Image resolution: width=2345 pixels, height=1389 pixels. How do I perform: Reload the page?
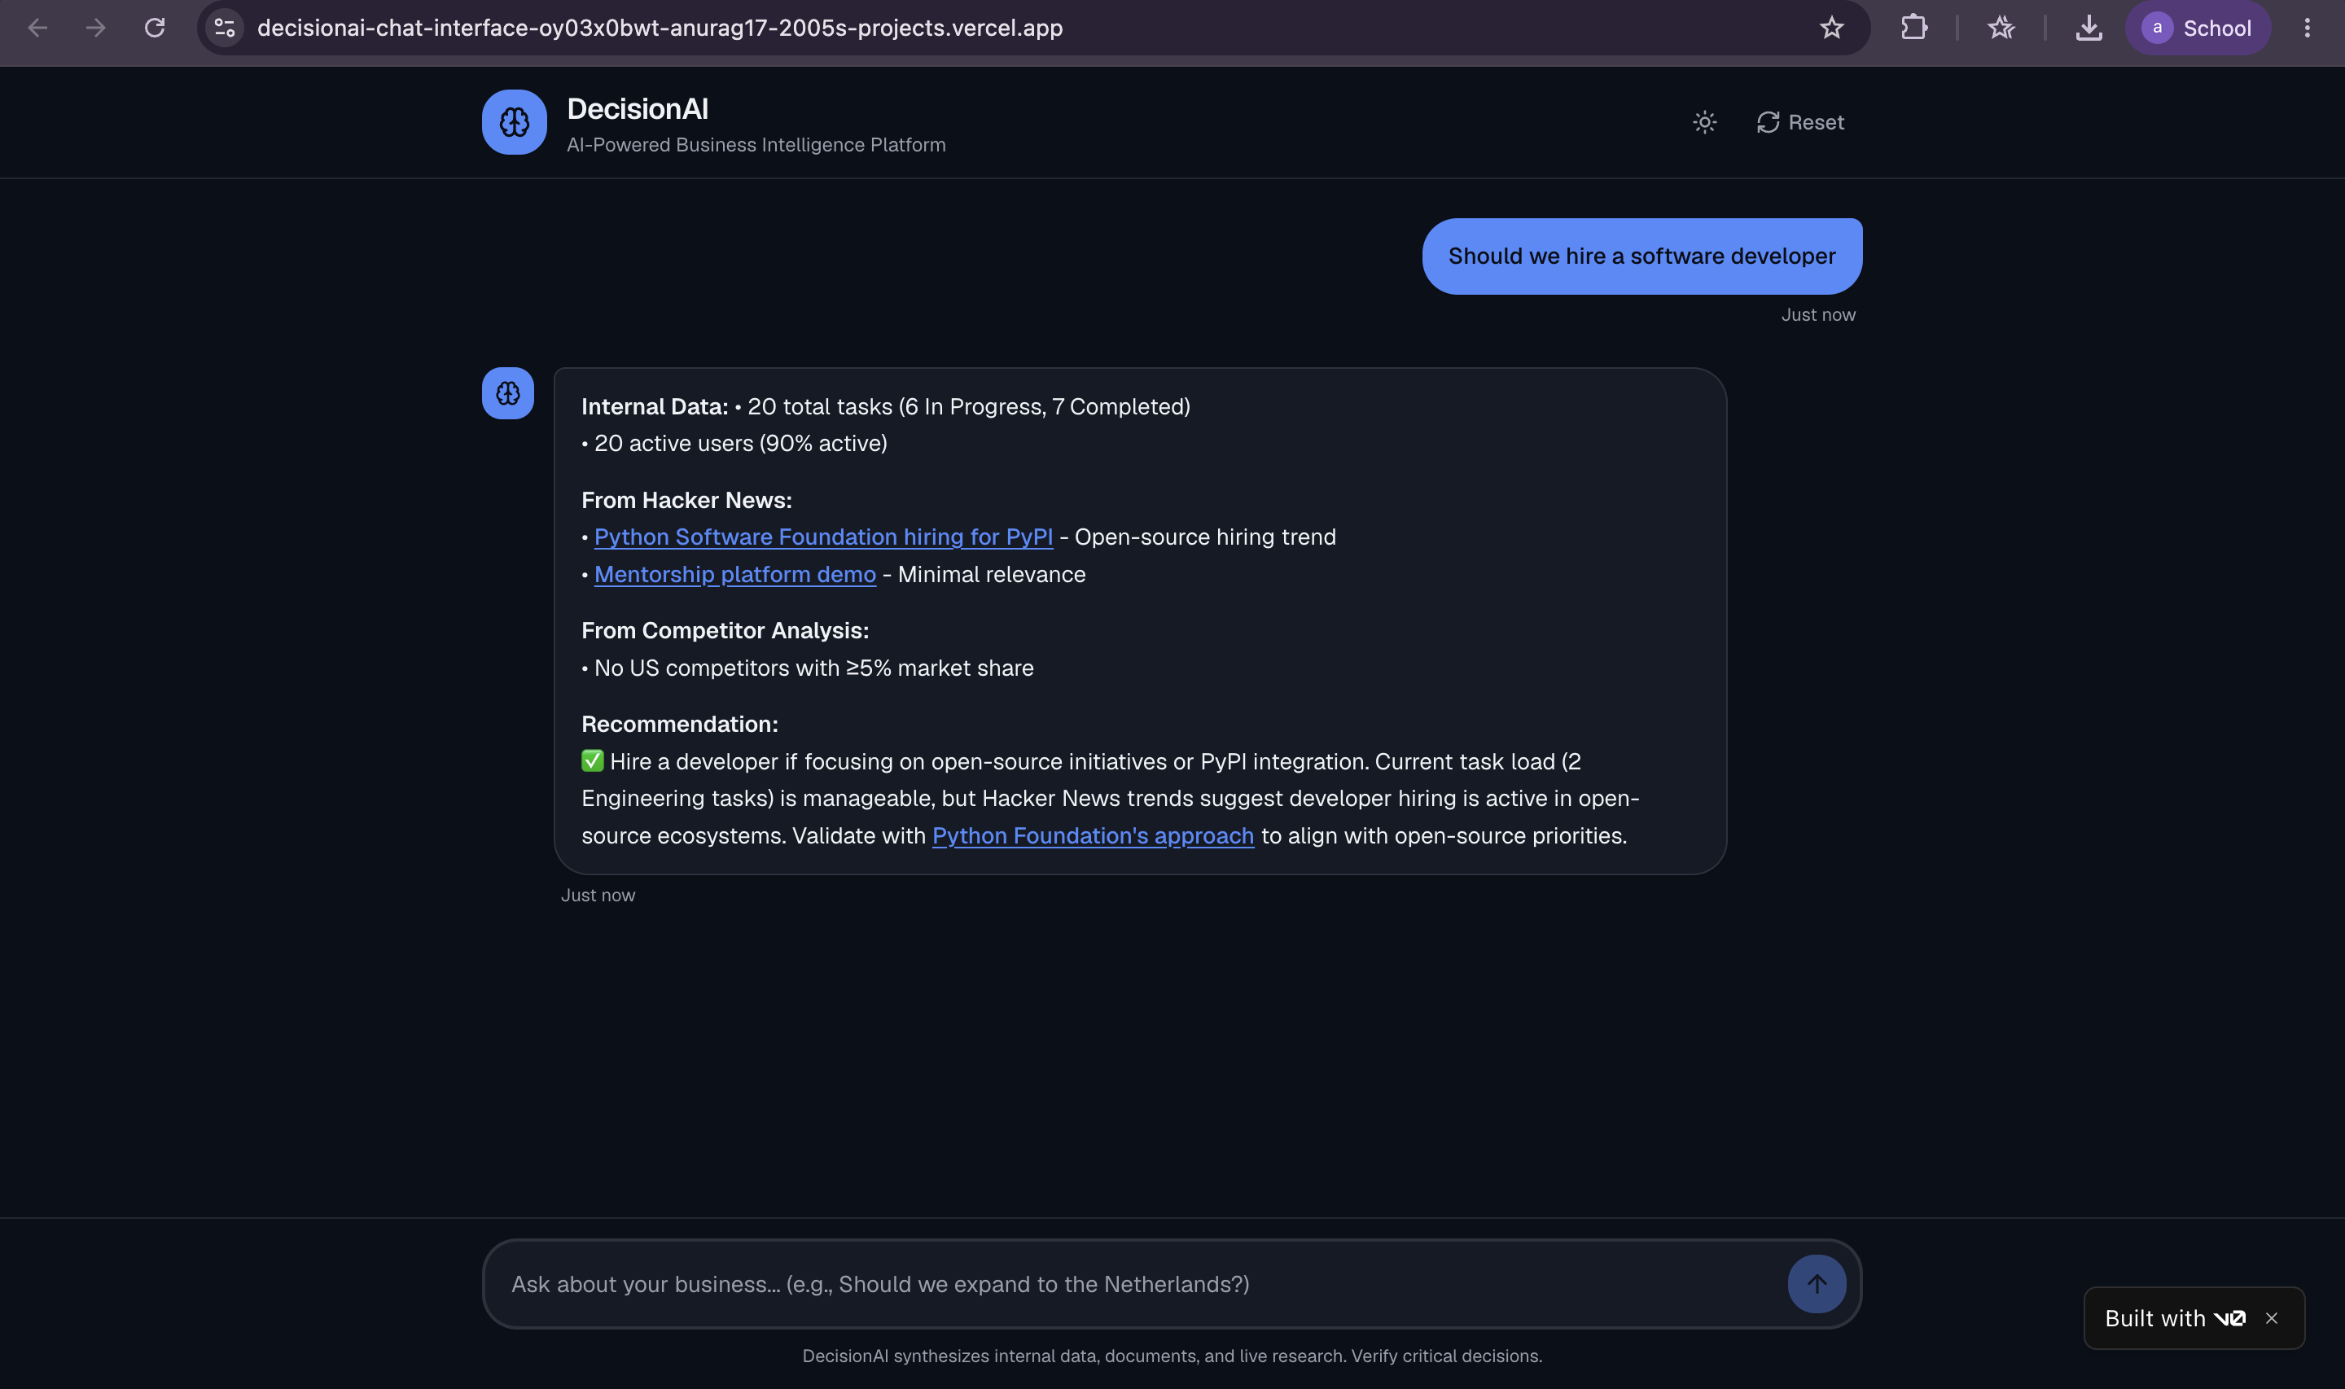[x=155, y=28]
